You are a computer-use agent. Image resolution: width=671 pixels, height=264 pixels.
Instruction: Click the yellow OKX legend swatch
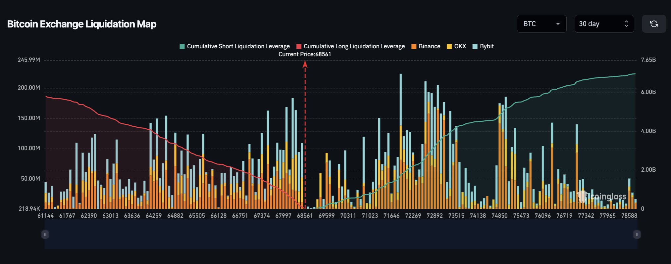coord(449,46)
